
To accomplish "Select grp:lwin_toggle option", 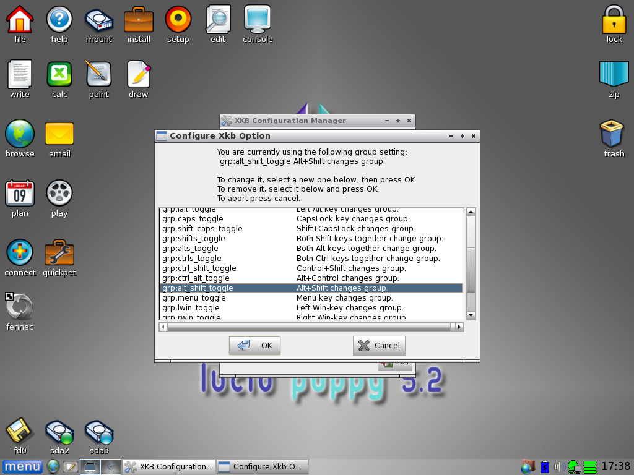I will pos(312,308).
